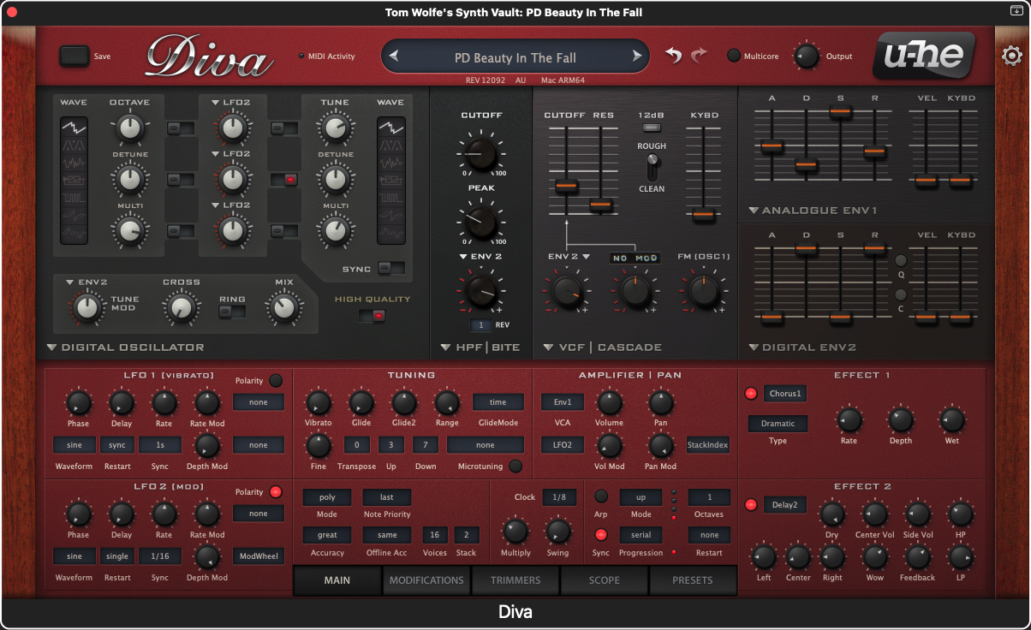This screenshot has width=1031, height=630.
Task: Toggle Effect 1 power LED
Action: (751, 394)
